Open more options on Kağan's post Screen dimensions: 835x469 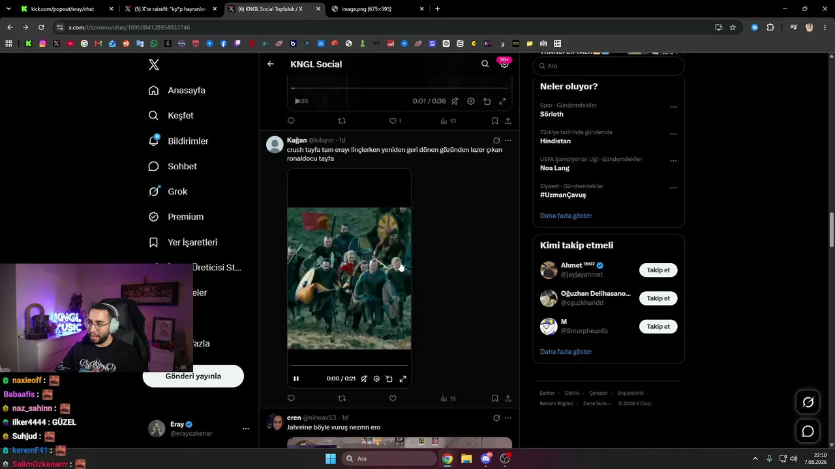click(508, 140)
